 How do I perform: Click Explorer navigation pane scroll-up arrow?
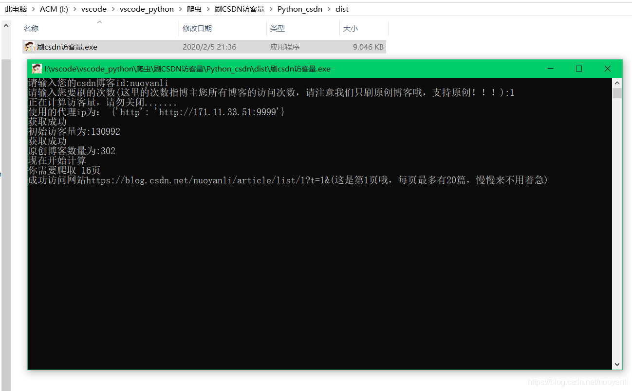pos(6,25)
